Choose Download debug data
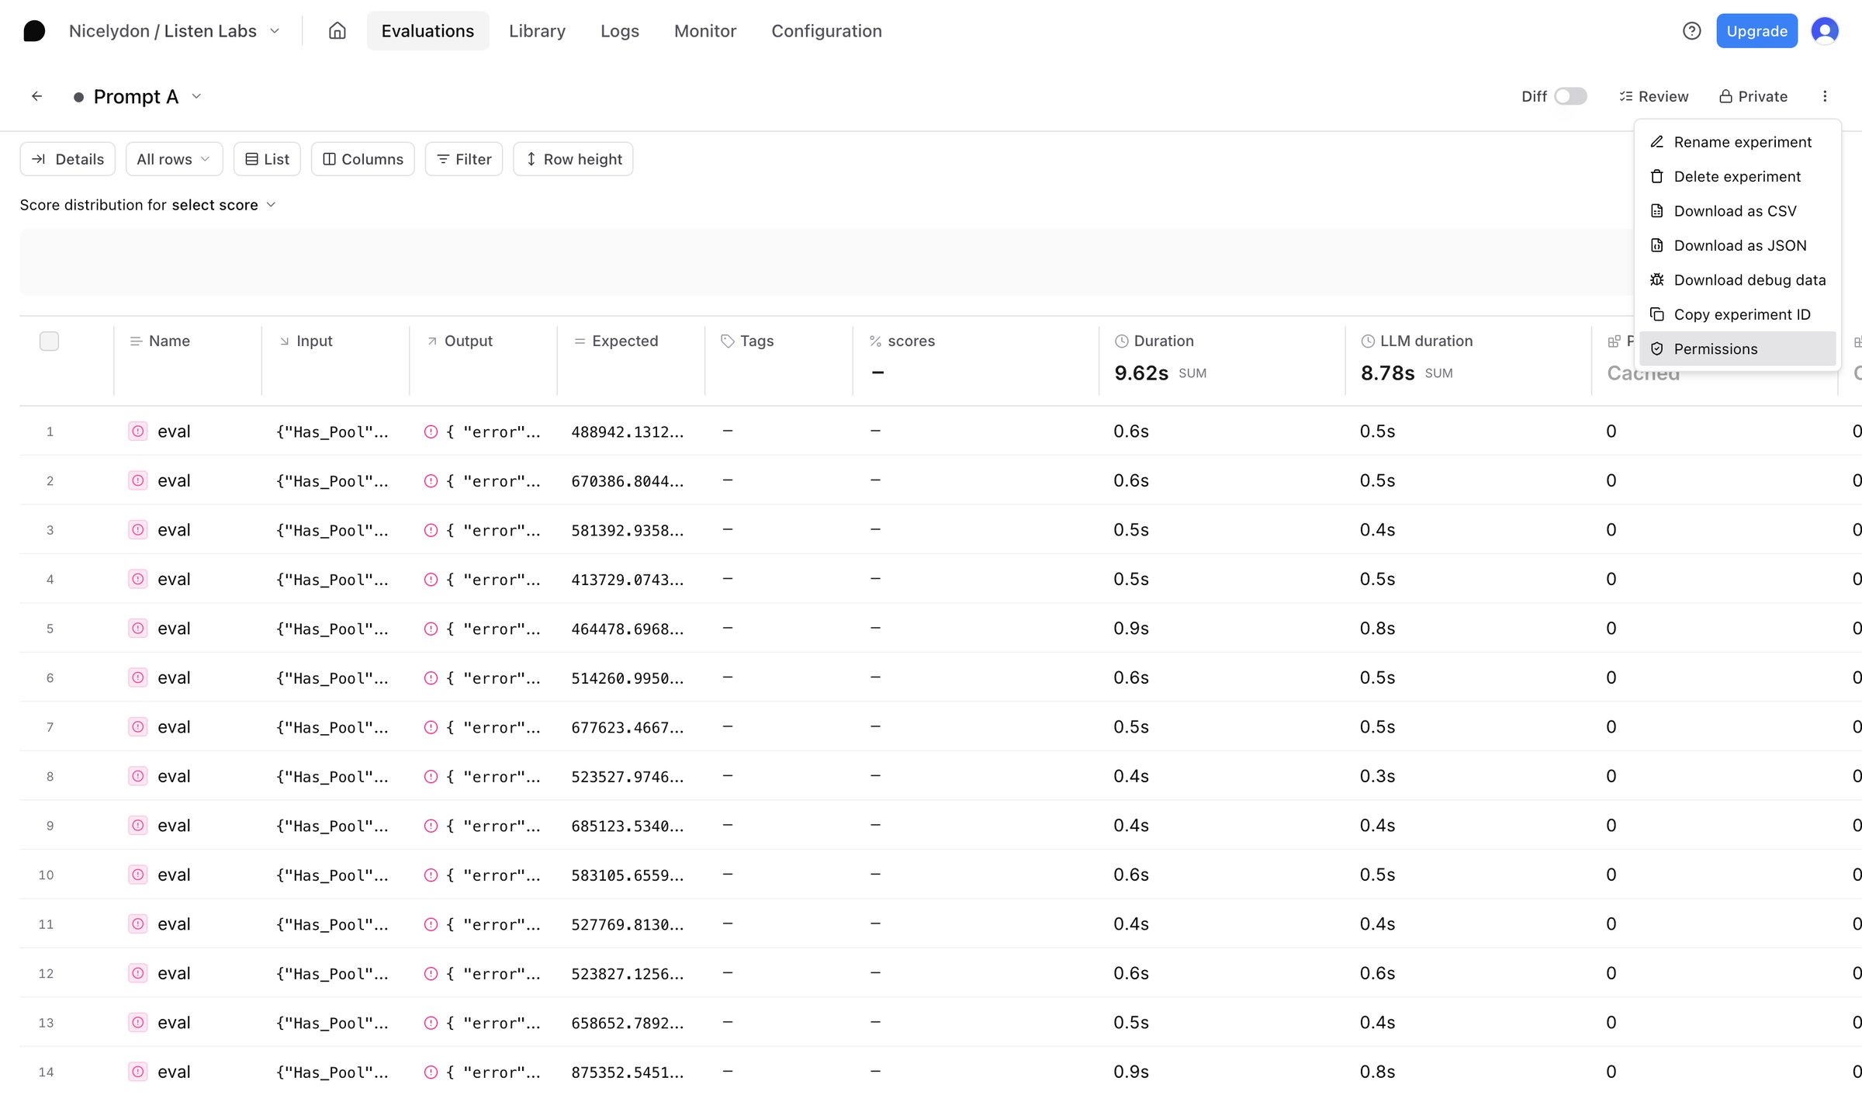The image size is (1862, 1095). [x=1737, y=280]
